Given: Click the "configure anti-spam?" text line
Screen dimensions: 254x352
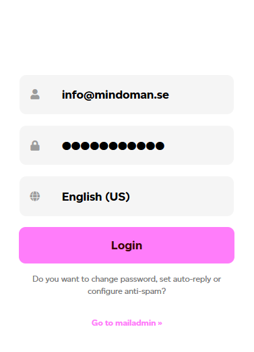Looking at the screenshot, I should pyautogui.click(x=127, y=291).
